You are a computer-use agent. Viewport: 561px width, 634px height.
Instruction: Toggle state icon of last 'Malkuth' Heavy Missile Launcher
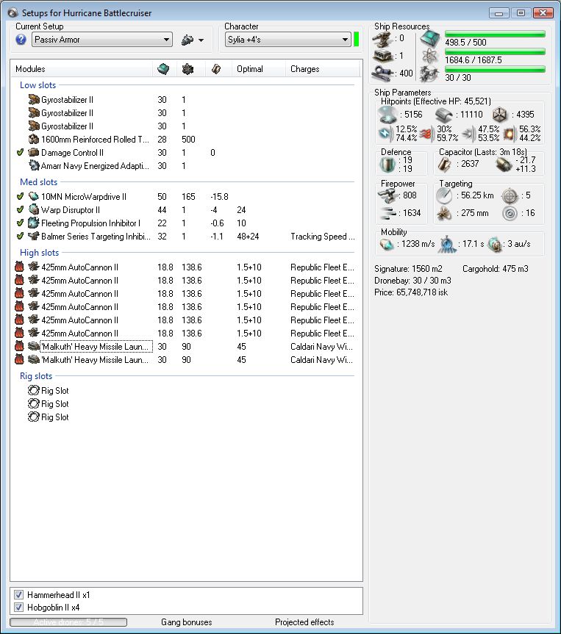point(19,359)
